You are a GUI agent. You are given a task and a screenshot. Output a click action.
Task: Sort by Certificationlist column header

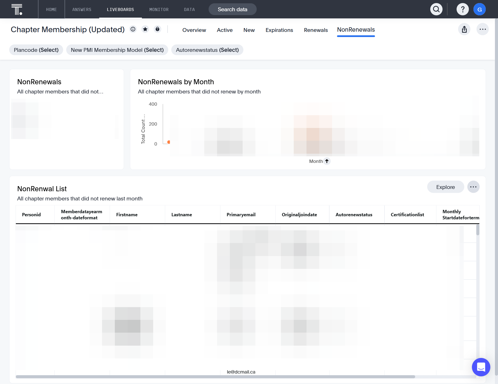tap(410, 214)
